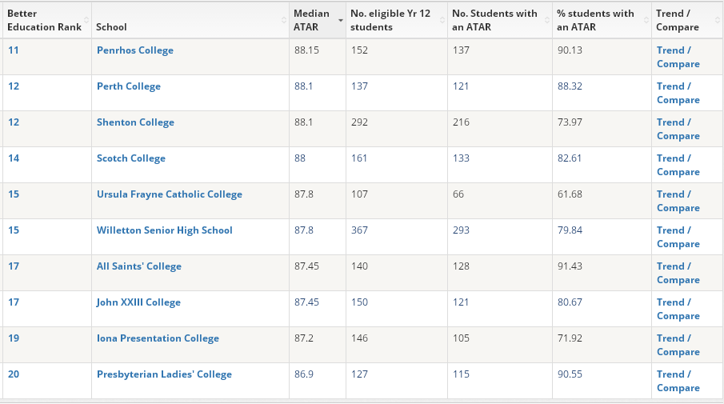Sort by Better Education Rank header
The width and height of the screenshot is (724, 404).
pos(45,20)
